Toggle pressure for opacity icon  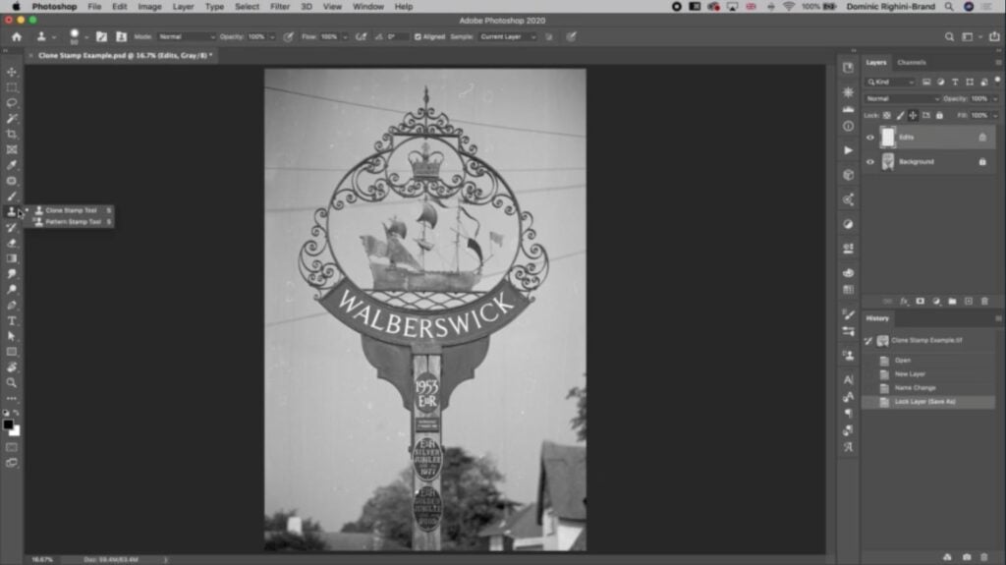point(289,36)
